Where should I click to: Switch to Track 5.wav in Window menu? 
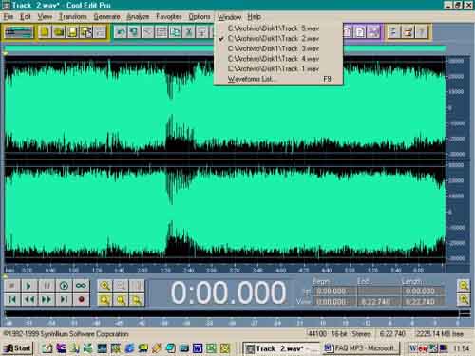point(278,28)
